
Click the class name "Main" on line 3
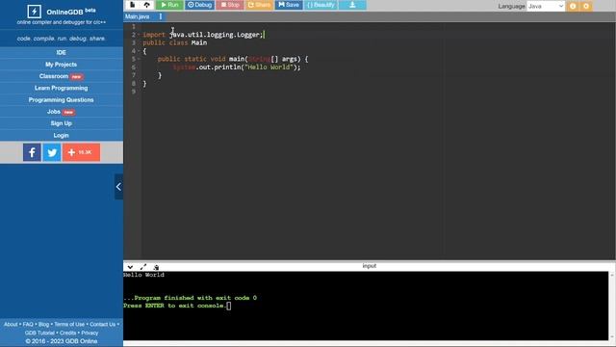199,42
